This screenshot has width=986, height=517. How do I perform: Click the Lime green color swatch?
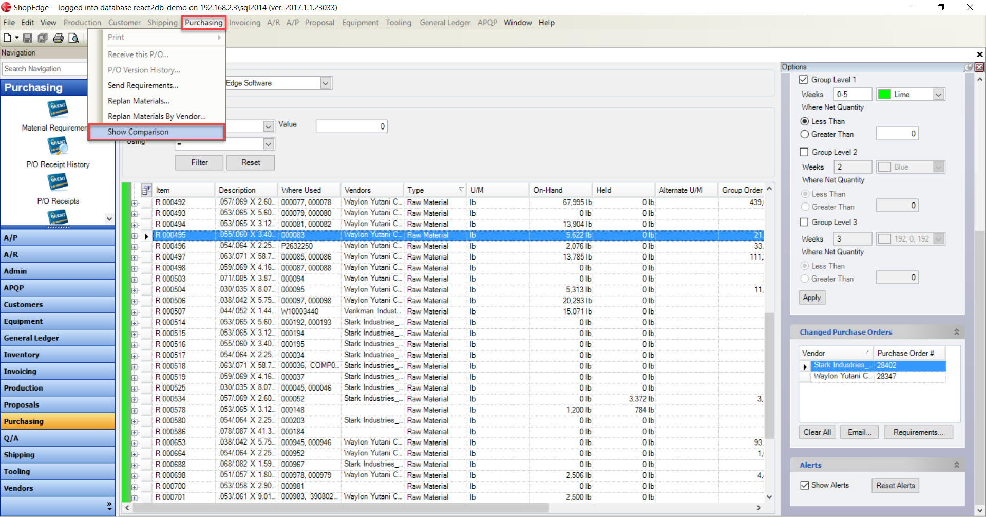click(884, 95)
